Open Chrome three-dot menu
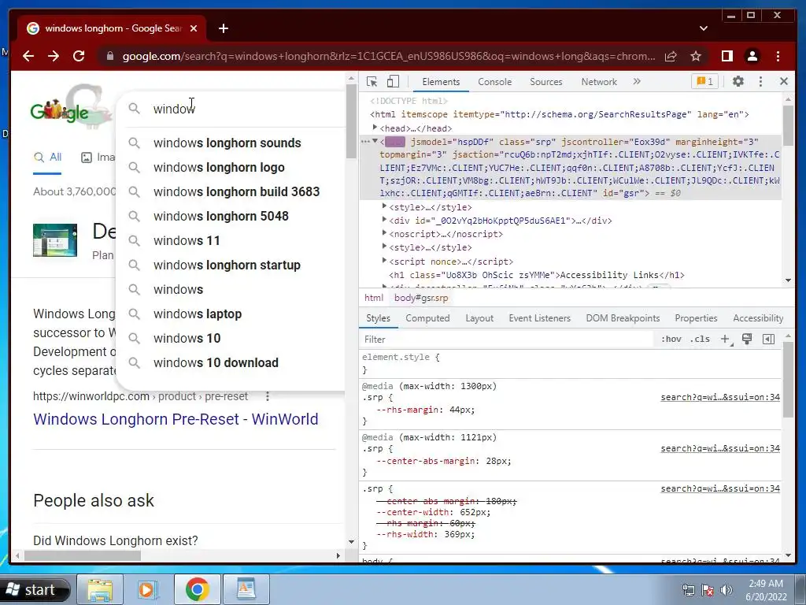806x605 pixels. [778, 56]
